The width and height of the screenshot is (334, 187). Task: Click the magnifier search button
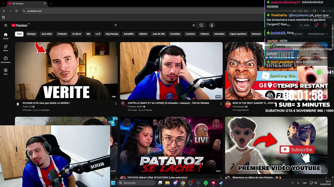(201, 25)
